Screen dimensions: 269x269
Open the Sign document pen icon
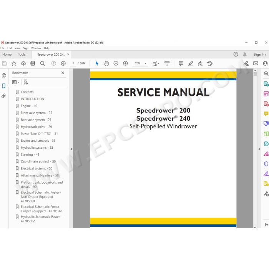[200, 63]
